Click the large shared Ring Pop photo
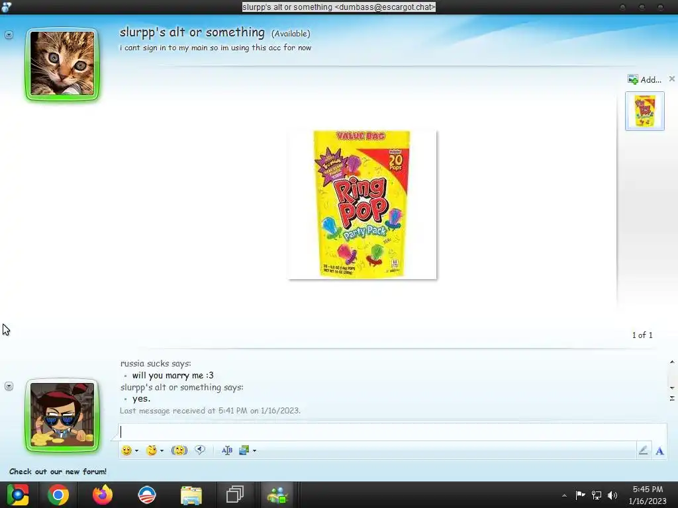678x508 pixels. coord(362,205)
